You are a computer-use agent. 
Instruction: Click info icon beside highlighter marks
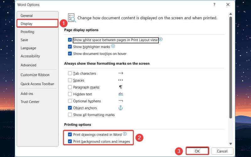(113, 46)
